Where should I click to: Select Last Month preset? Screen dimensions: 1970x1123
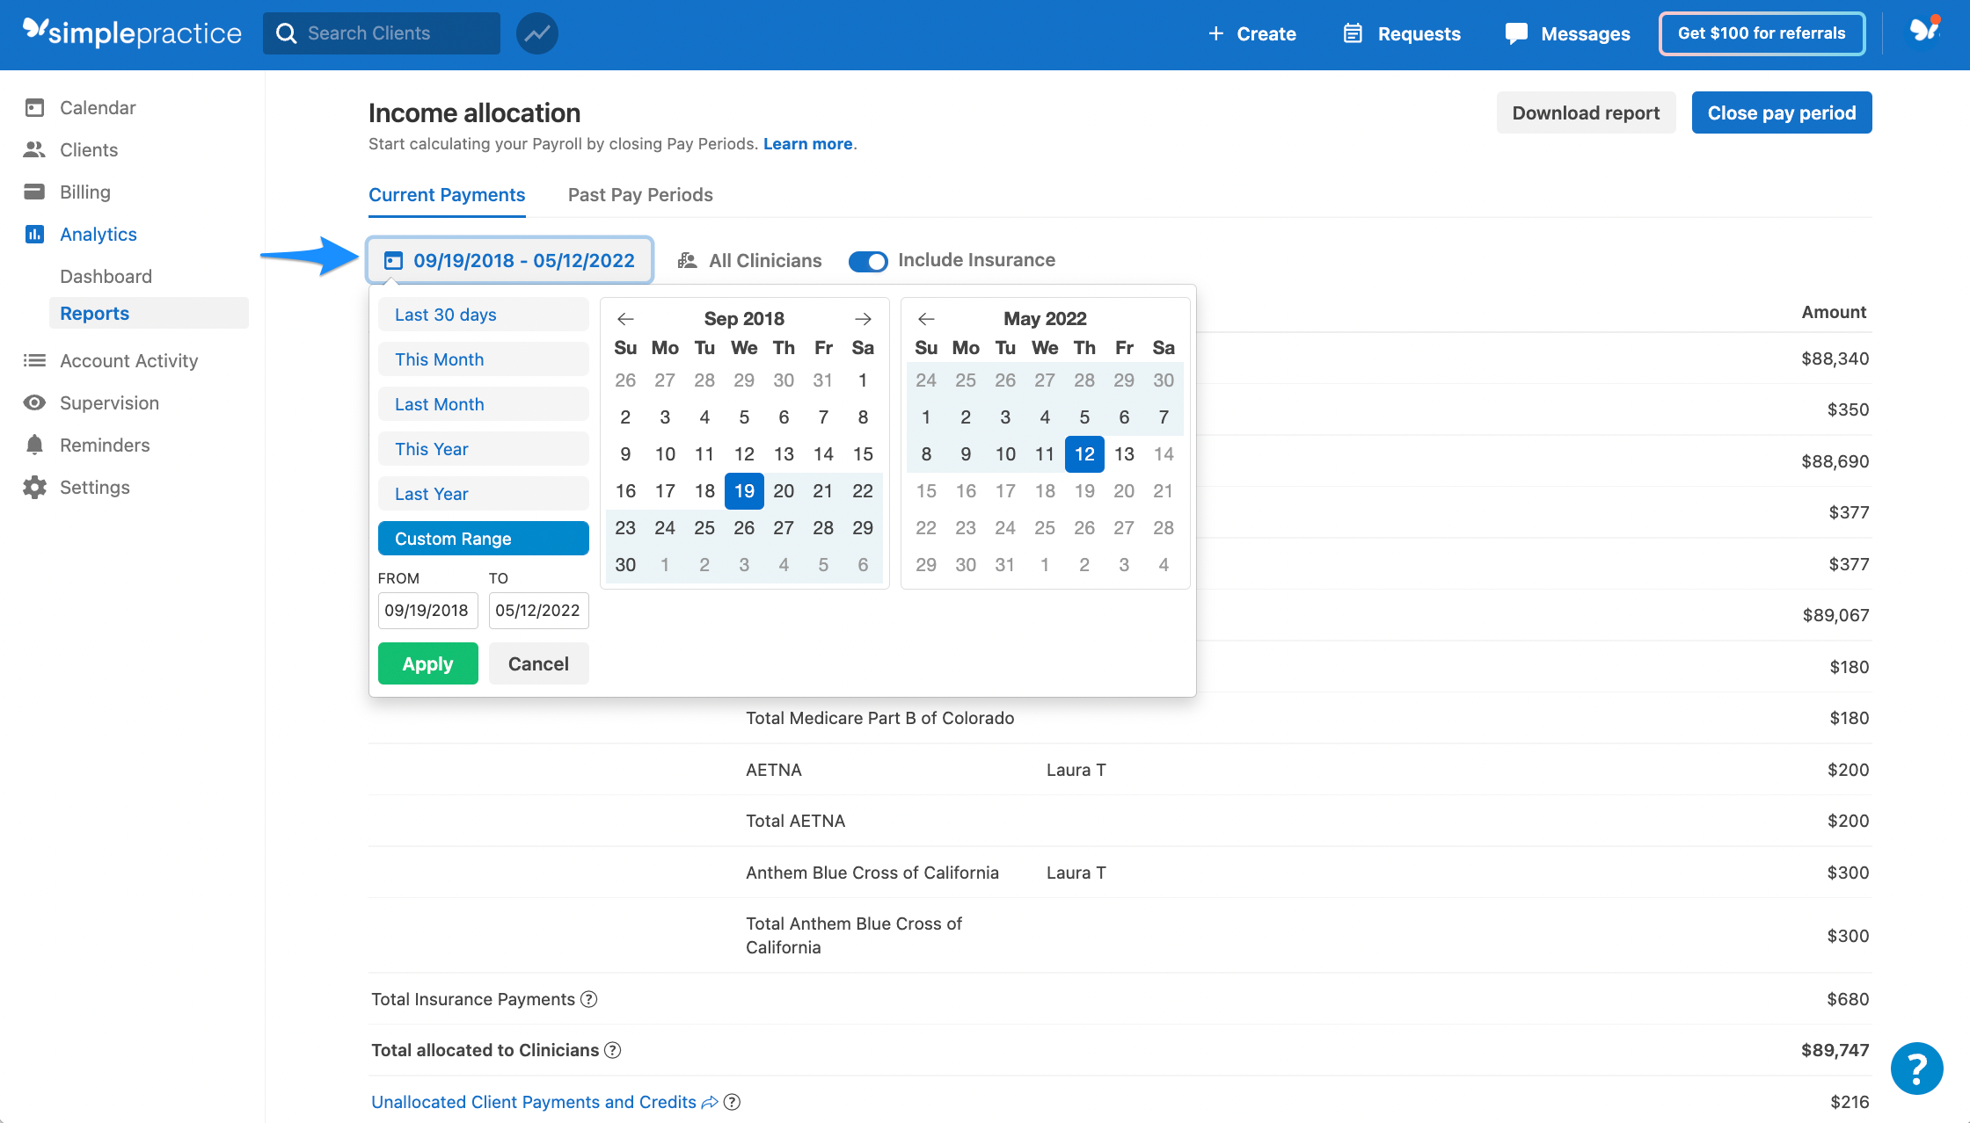click(484, 404)
